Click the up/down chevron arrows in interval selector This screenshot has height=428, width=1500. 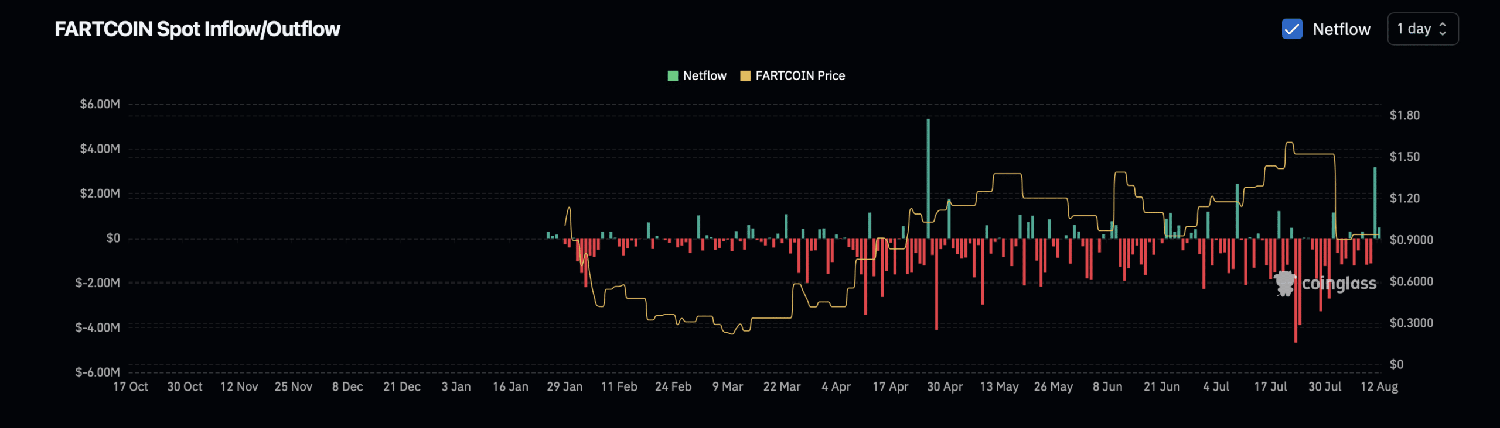click(1443, 29)
